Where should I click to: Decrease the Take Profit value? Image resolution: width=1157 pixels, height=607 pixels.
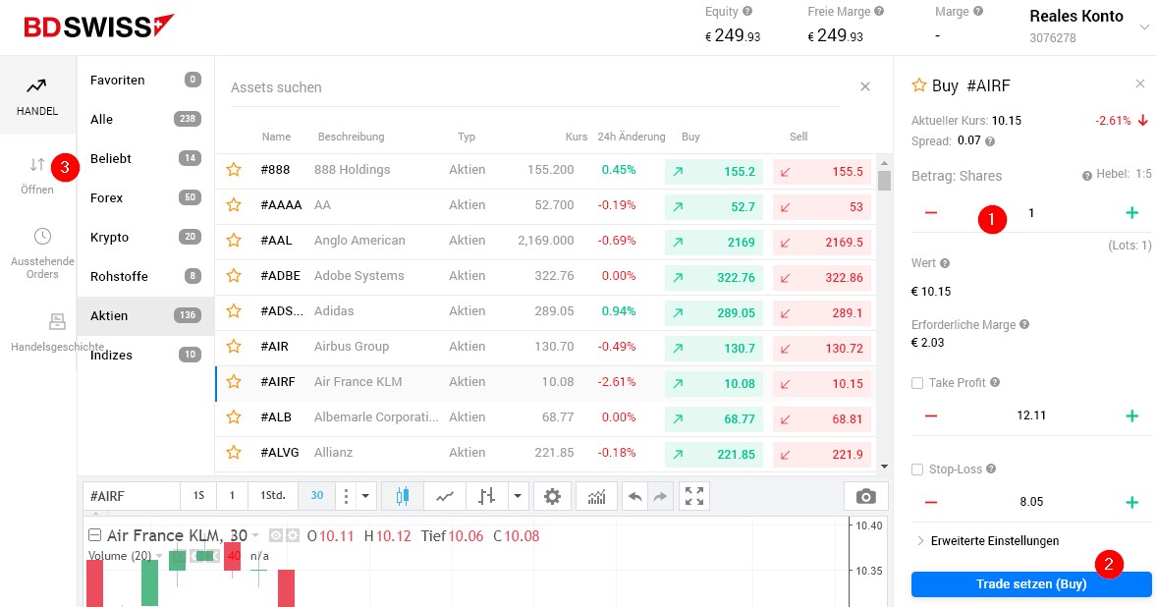pyautogui.click(x=931, y=416)
